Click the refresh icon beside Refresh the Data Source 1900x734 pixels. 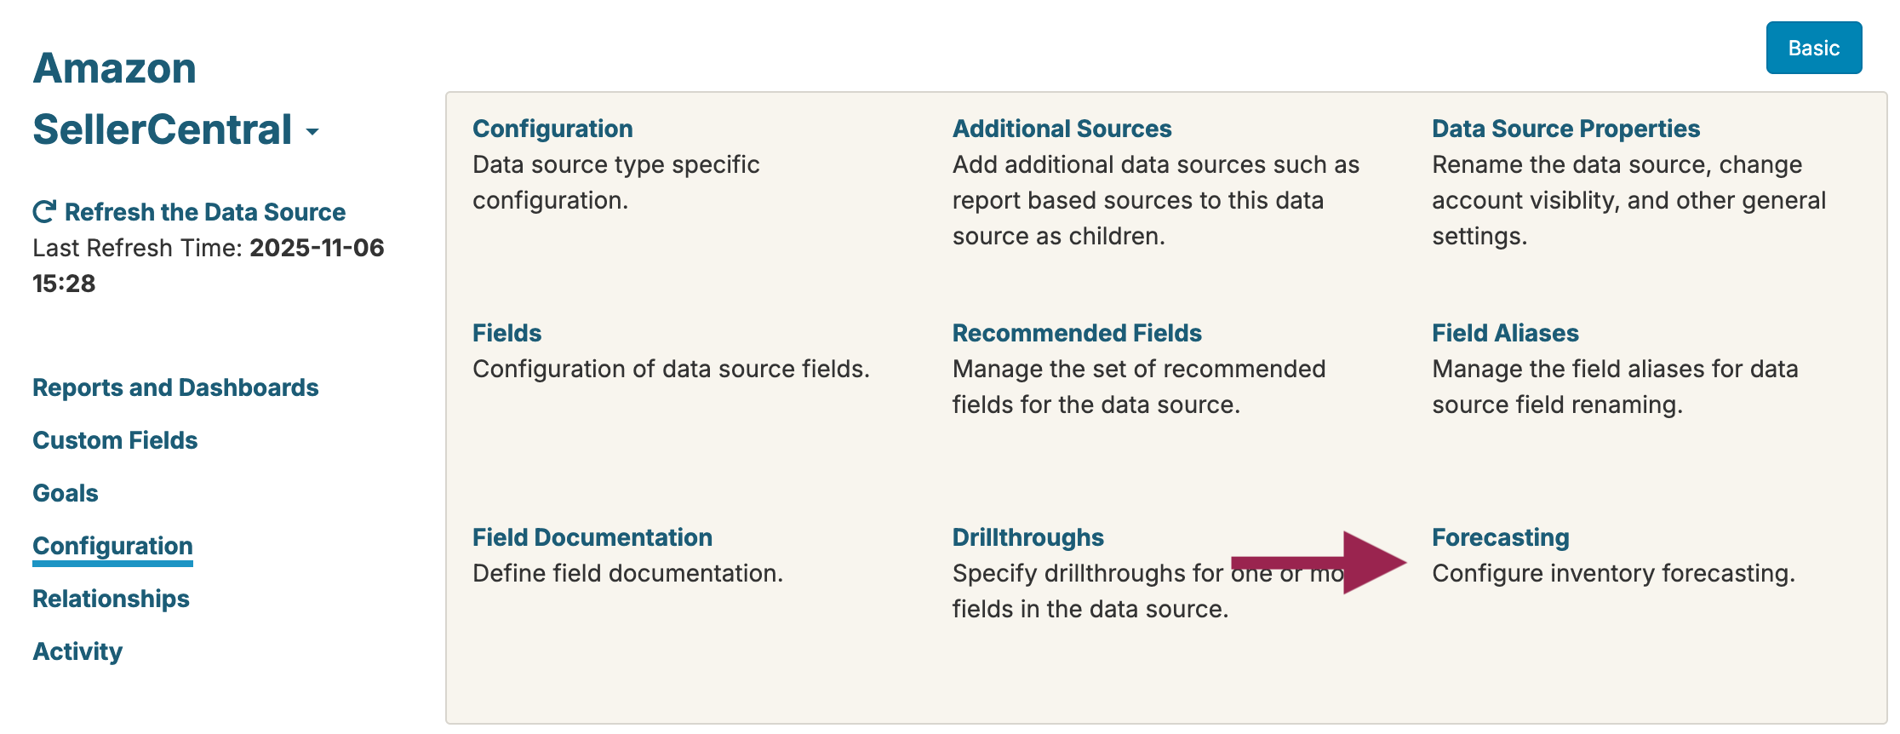(x=44, y=211)
